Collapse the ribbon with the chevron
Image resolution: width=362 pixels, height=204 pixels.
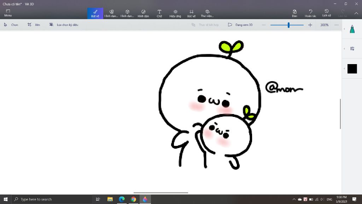pyautogui.click(x=356, y=13)
